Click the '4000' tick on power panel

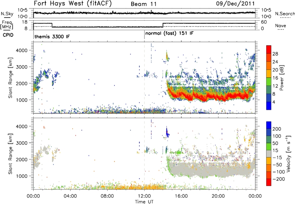tap(22, 50)
